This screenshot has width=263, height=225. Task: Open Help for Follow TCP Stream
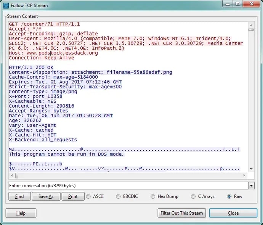point(21,213)
